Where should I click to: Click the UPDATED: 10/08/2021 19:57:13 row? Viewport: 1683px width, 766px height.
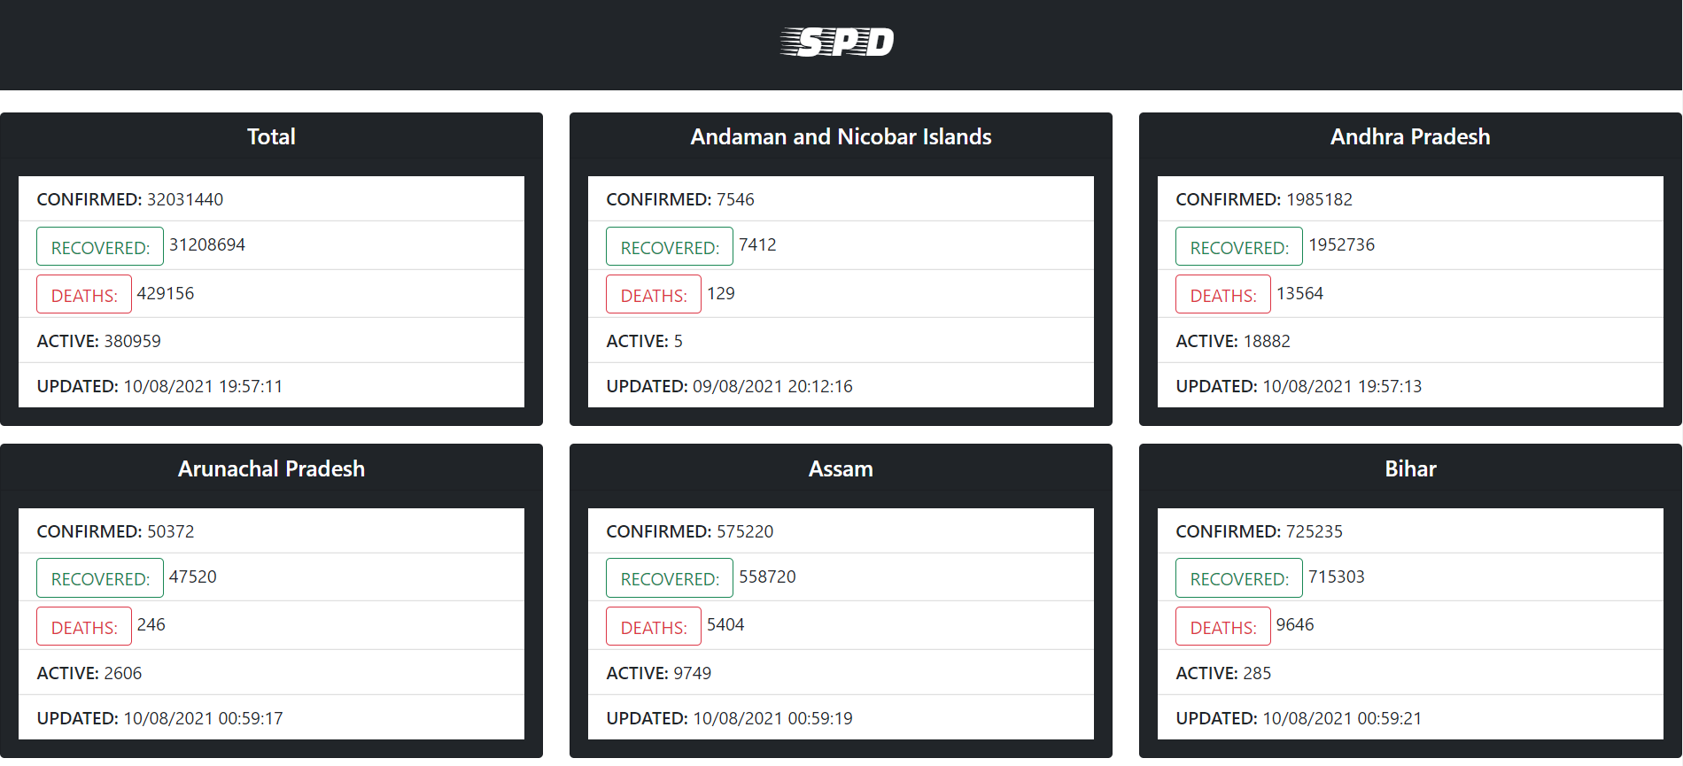pyautogui.click(x=1410, y=386)
